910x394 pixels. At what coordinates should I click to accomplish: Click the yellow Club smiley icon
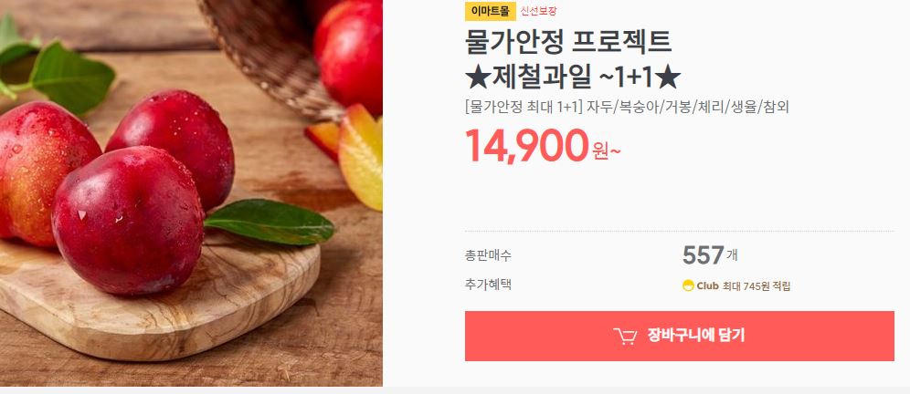tap(688, 285)
